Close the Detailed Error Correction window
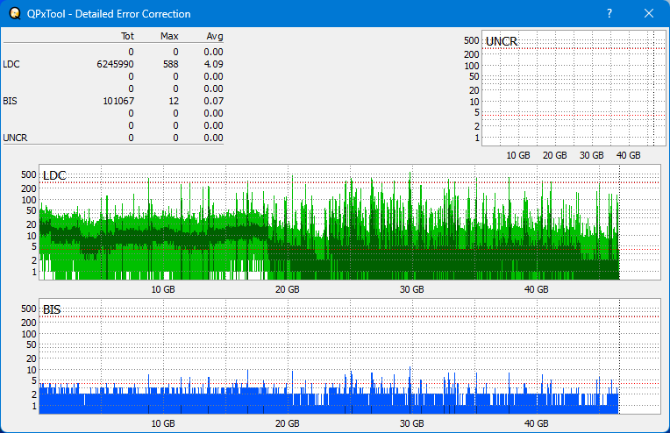670x433 pixels. pos(649,13)
